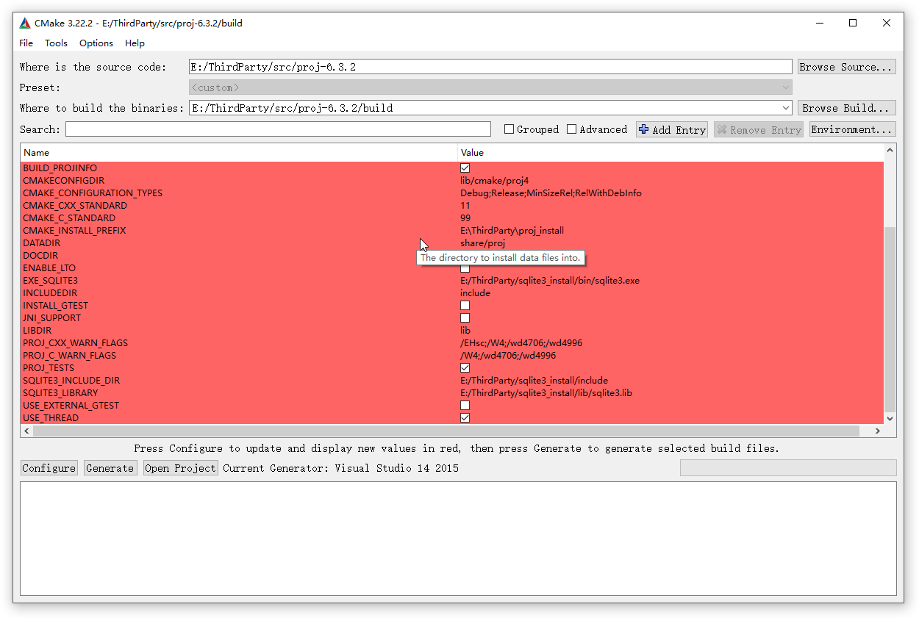Select the CMAKE_INSTALL_PREFIX entry name
919x618 pixels.
[74, 231]
